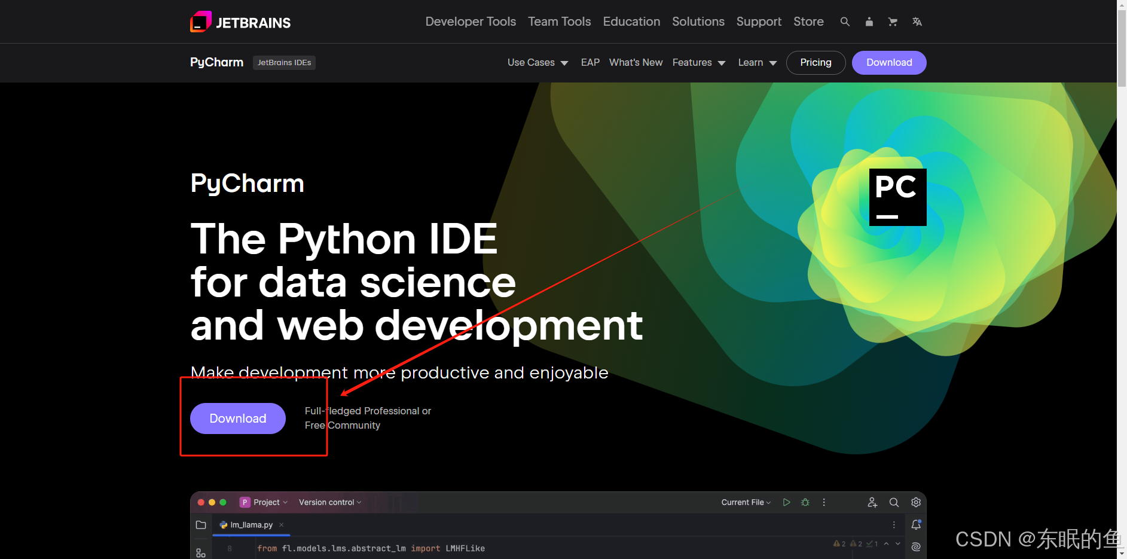Image resolution: width=1127 pixels, height=559 pixels.
Task: Click the JetBrains logo
Action: (x=240, y=22)
